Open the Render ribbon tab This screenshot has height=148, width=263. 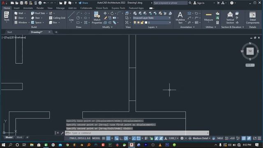(40, 8)
